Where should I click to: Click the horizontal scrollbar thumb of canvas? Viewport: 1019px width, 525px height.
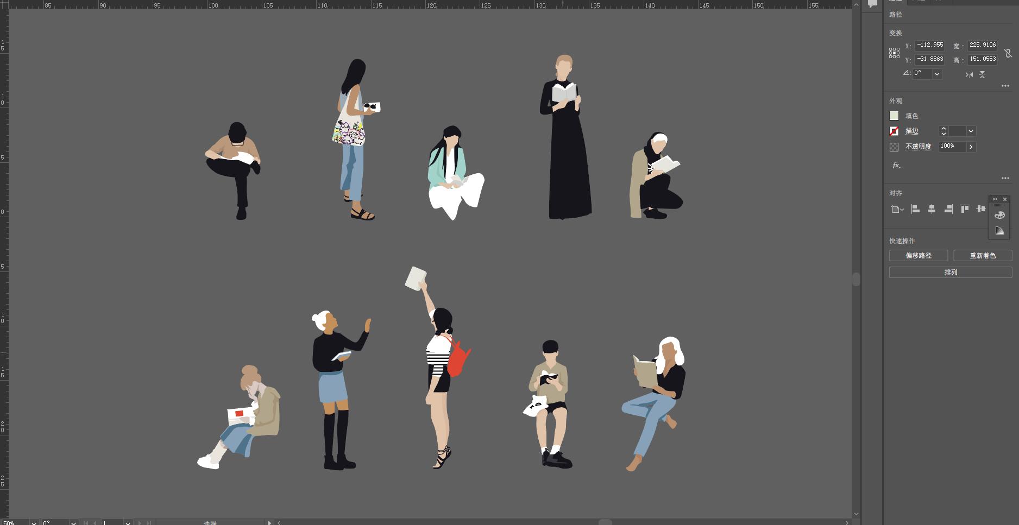point(605,522)
